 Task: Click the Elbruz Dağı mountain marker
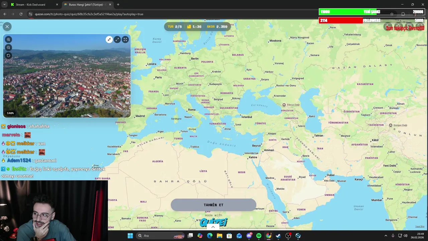pos(284,105)
